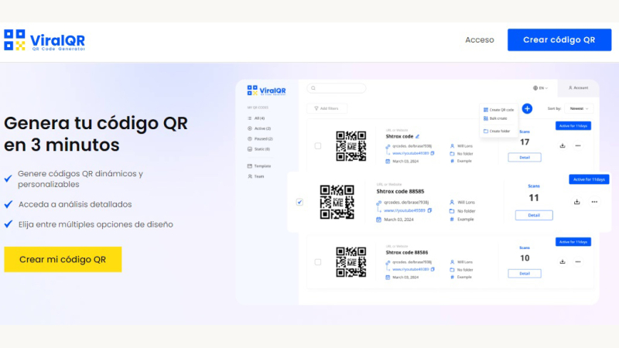Click the calendar icon beside March 03, 2024 in 88585 row
This screenshot has height=348, width=619.
tap(378, 220)
